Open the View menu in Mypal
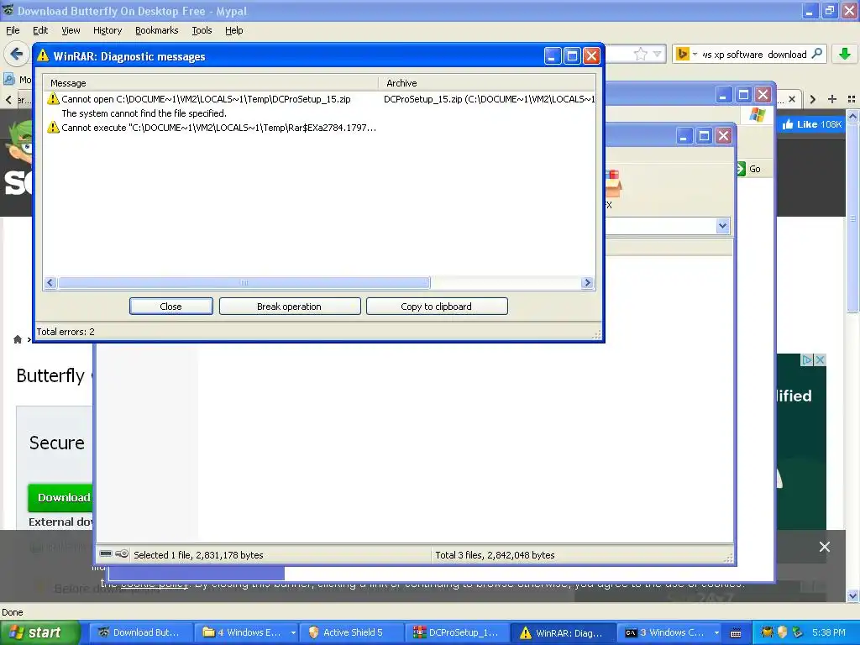The height and width of the screenshot is (645, 860). [x=71, y=30]
